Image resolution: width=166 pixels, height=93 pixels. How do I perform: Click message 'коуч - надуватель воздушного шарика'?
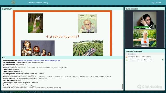[x=23, y=82]
